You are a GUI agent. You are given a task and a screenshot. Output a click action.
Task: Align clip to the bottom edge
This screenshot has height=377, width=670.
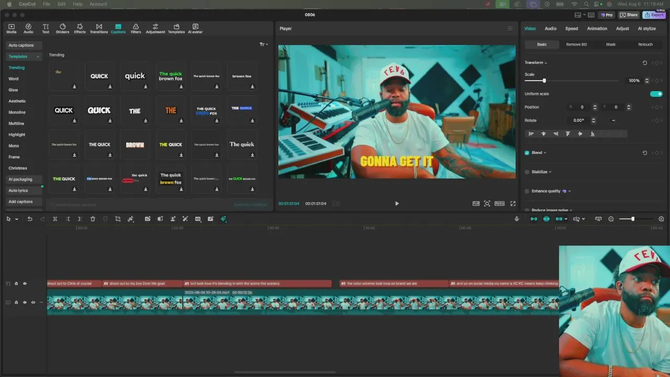(593, 134)
